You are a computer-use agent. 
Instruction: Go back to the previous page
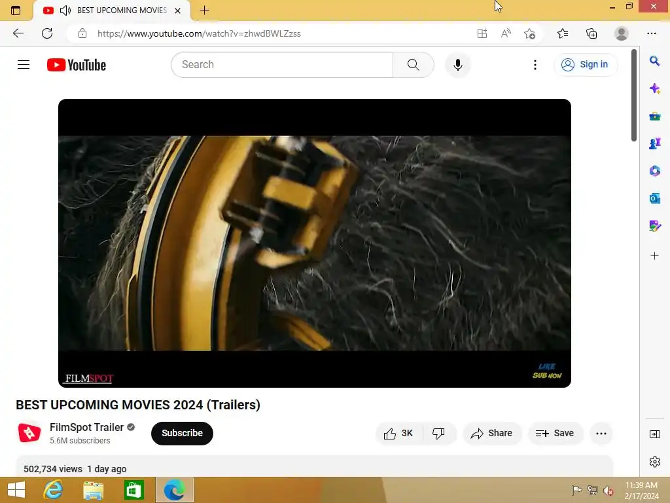coord(18,33)
